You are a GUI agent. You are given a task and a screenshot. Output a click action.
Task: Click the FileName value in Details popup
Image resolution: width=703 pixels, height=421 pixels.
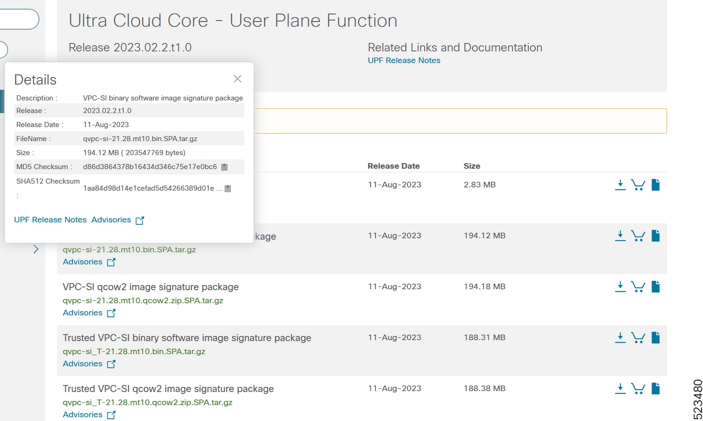click(x=140, y=139)
